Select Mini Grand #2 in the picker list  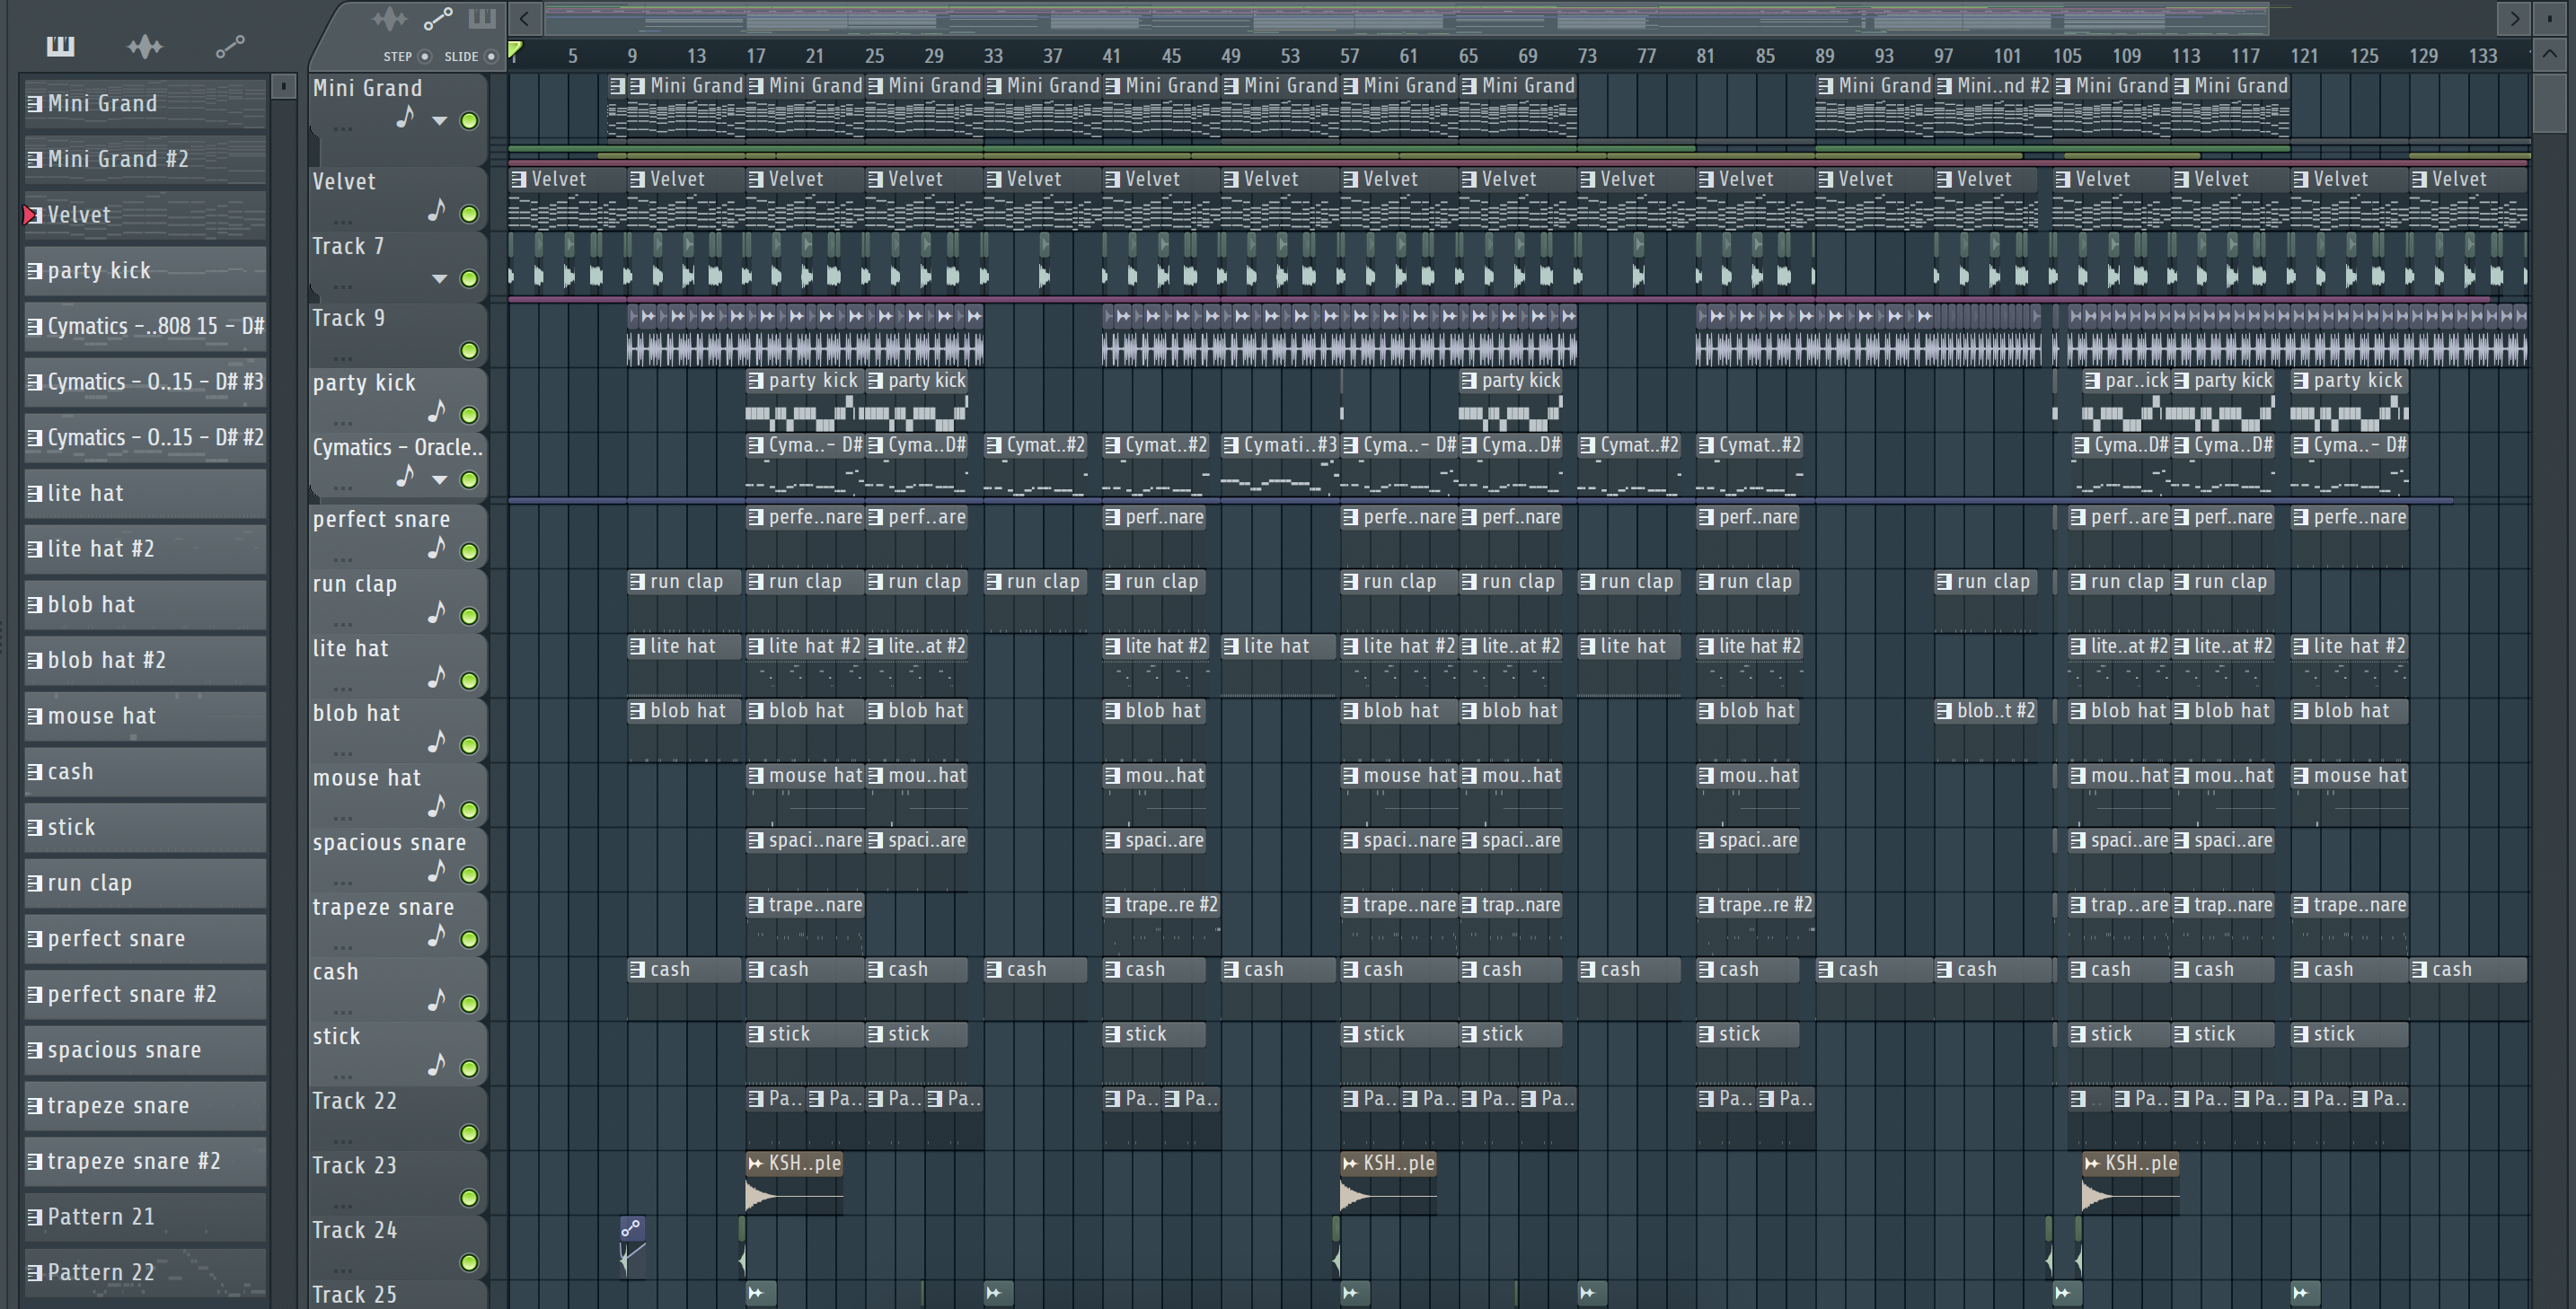coord(145,159)
